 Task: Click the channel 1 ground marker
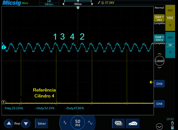tap(4, 102)
